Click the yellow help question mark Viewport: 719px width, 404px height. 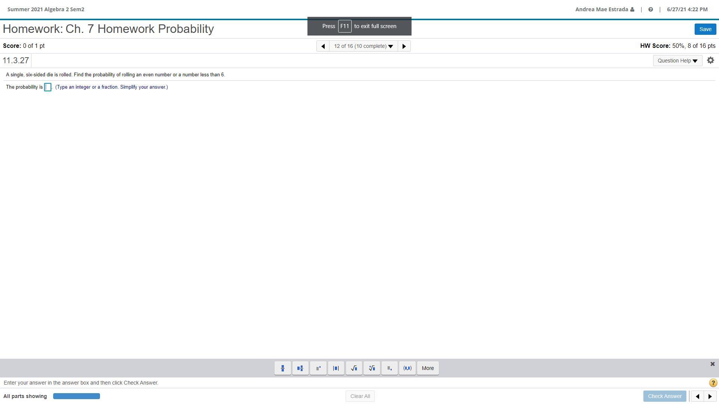point(713,383)
